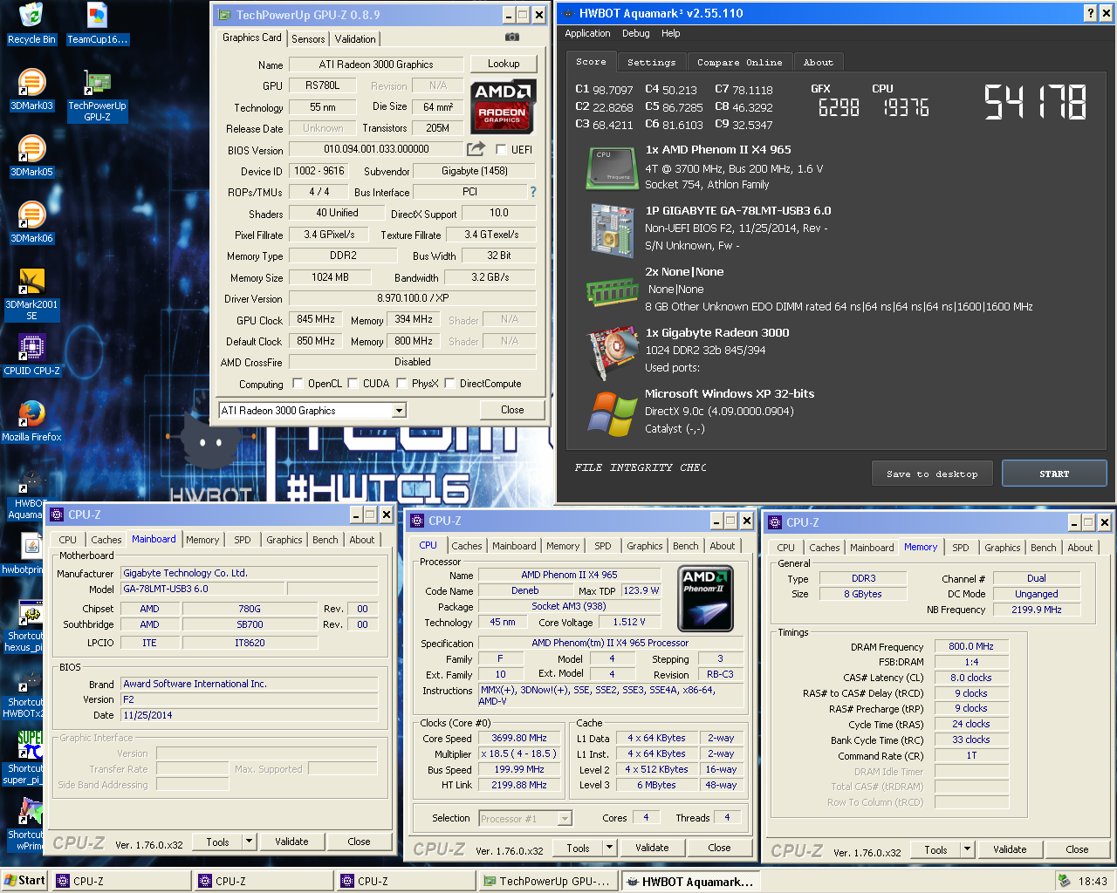Open CPUID CPU-Z desktop shortcut
This screenshot has width=1117, height=893.
point(31,355)
